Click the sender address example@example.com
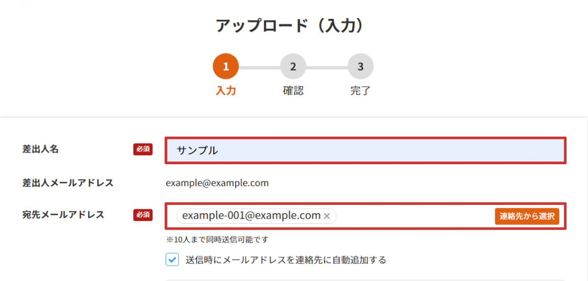 tap(217, 183)
